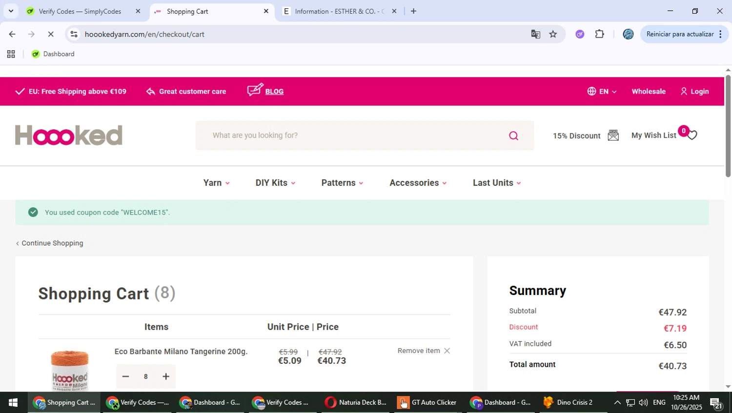Viewport: 732px width, 413px height.
Task: Click 15% Discount link
Action: pos(576,136)
